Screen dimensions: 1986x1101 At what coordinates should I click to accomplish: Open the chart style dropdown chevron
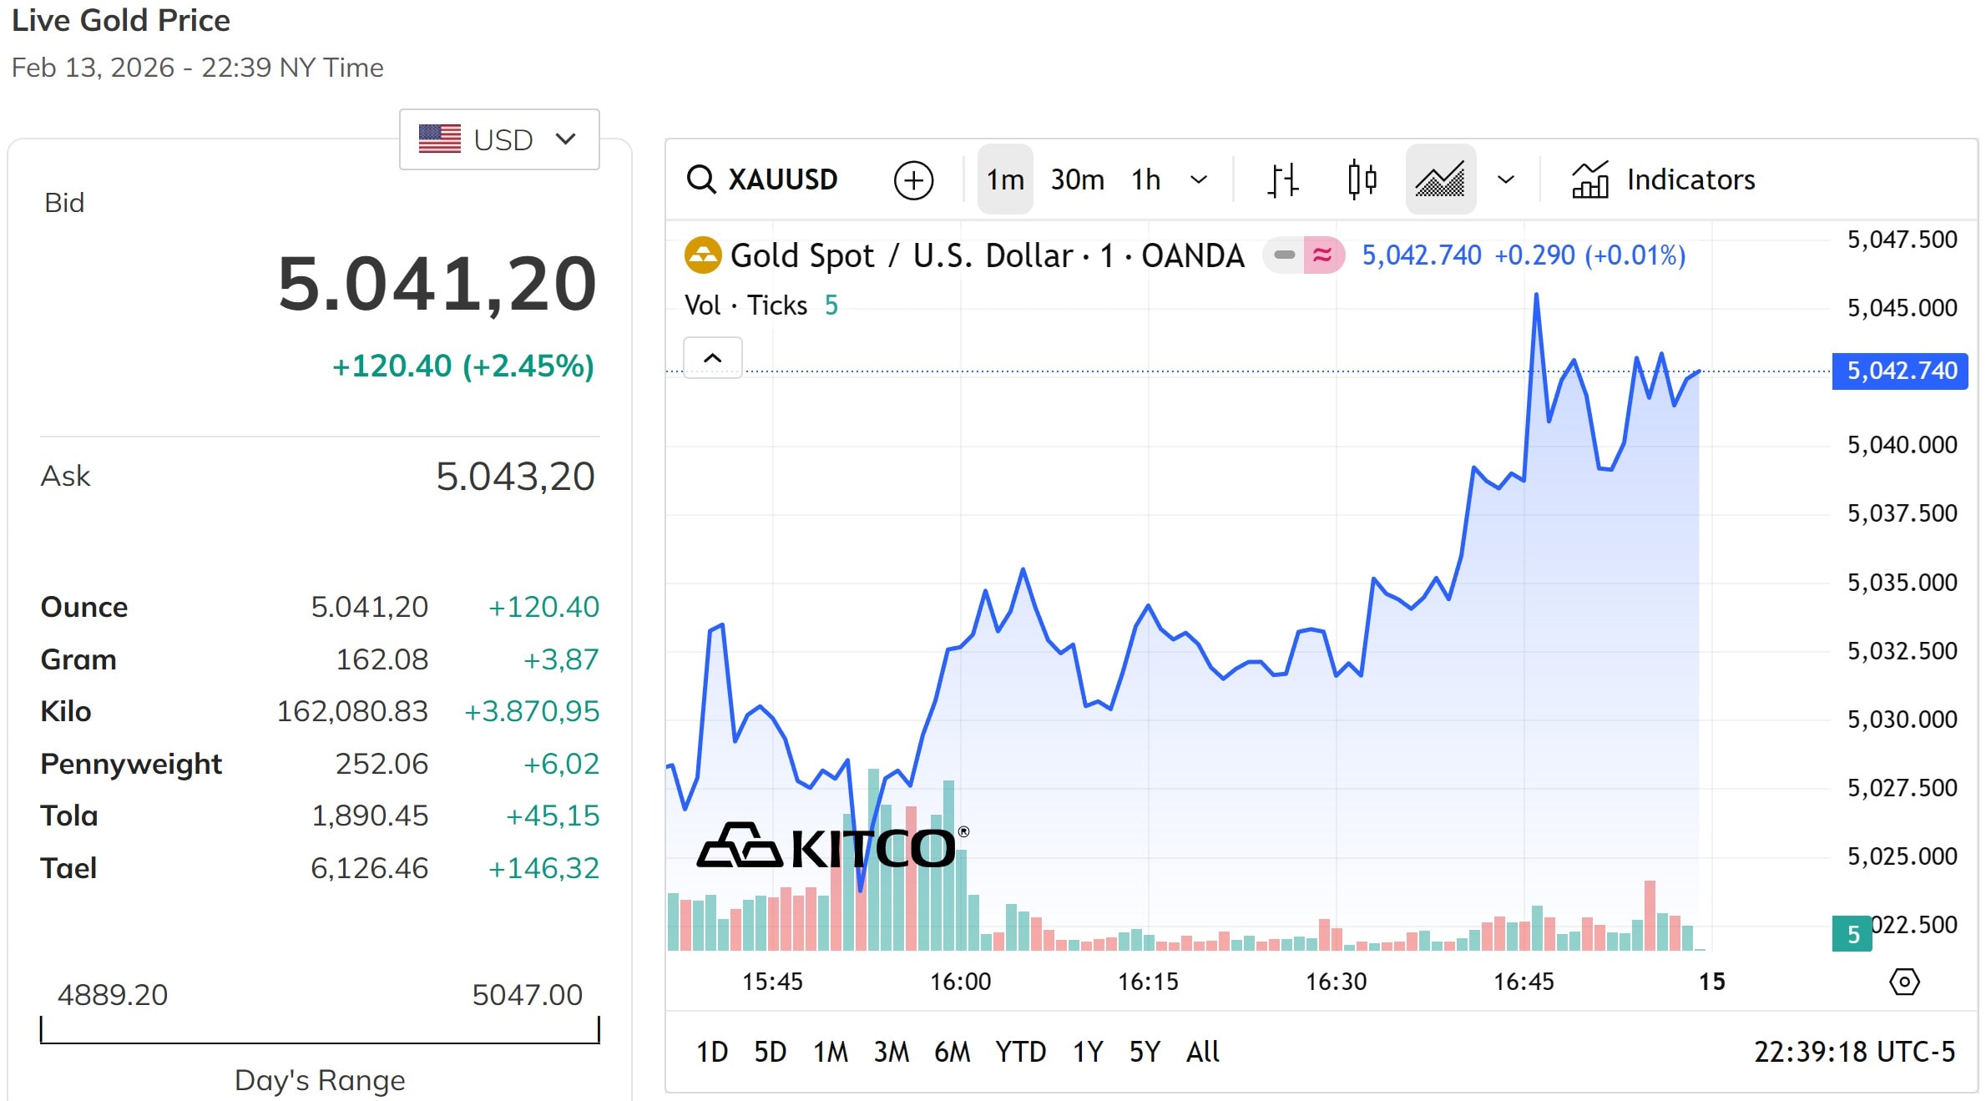click(1507, 179)
